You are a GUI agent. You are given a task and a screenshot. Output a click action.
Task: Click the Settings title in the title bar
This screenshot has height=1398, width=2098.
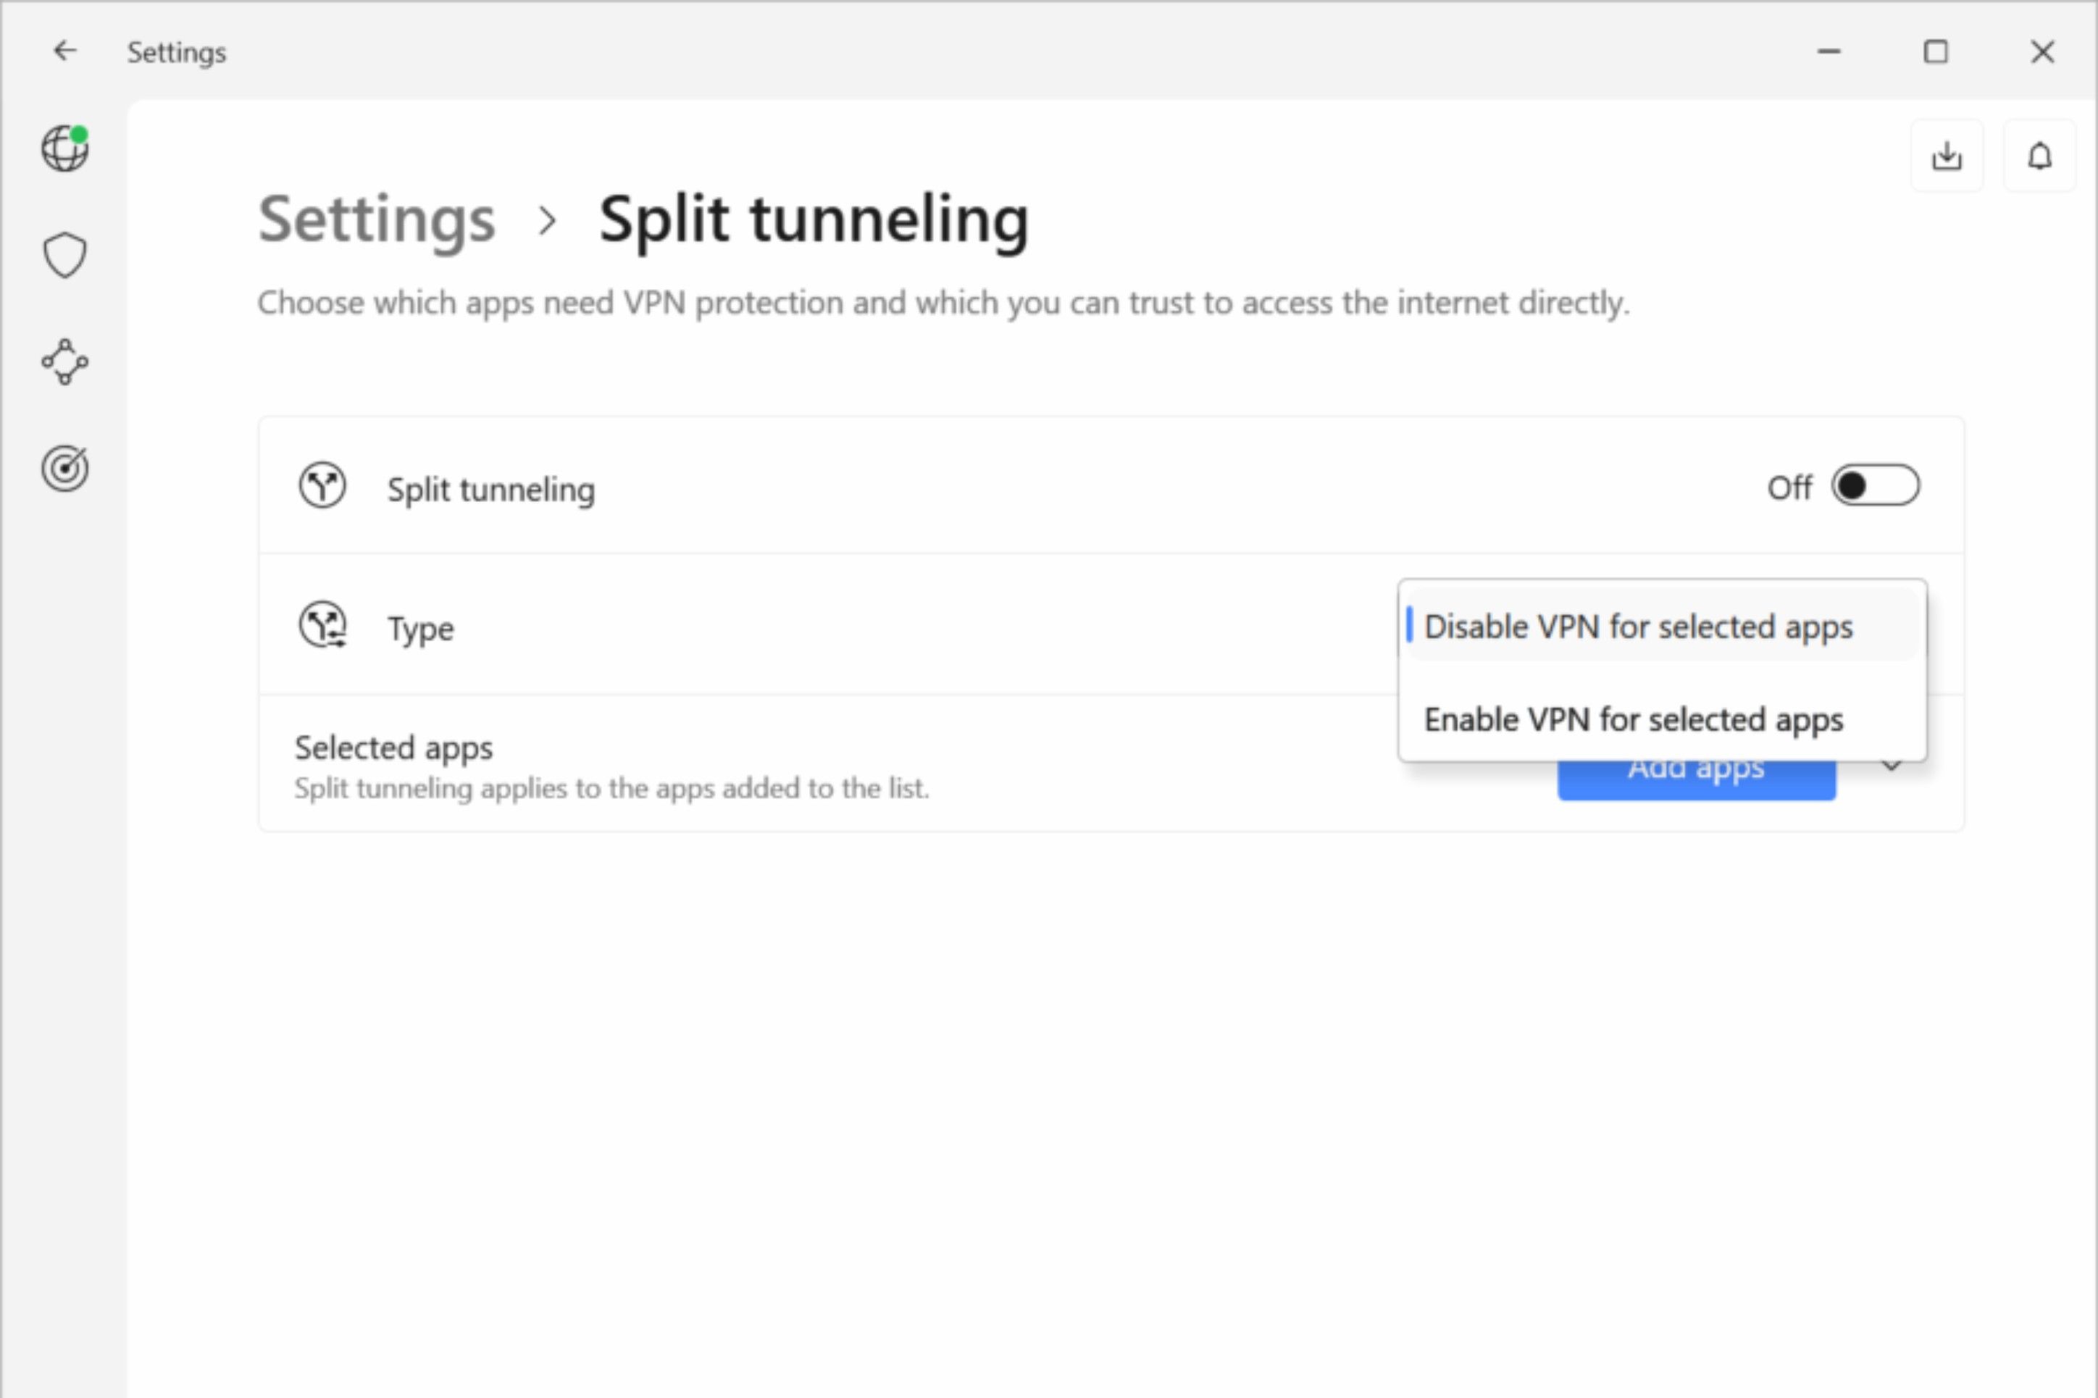(x=177, y=53)
